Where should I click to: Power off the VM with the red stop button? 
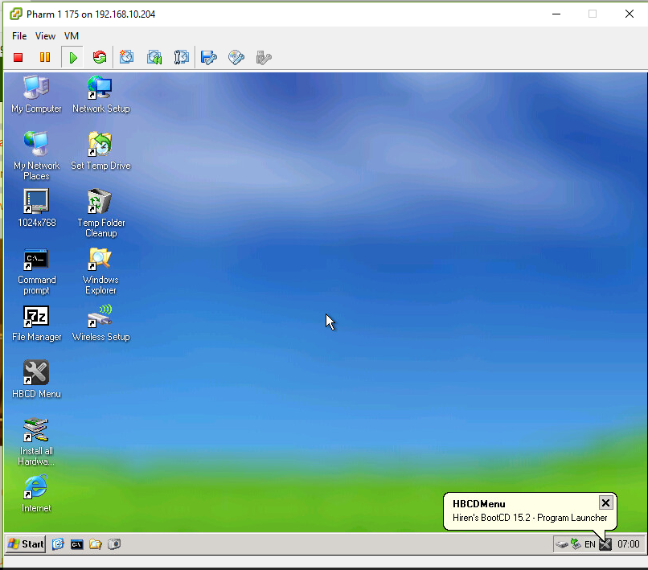pyautogui.click(x=18, y=57)
